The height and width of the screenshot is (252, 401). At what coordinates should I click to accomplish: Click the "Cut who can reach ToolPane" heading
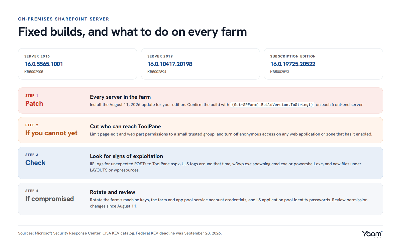click(x=125, y=126)
